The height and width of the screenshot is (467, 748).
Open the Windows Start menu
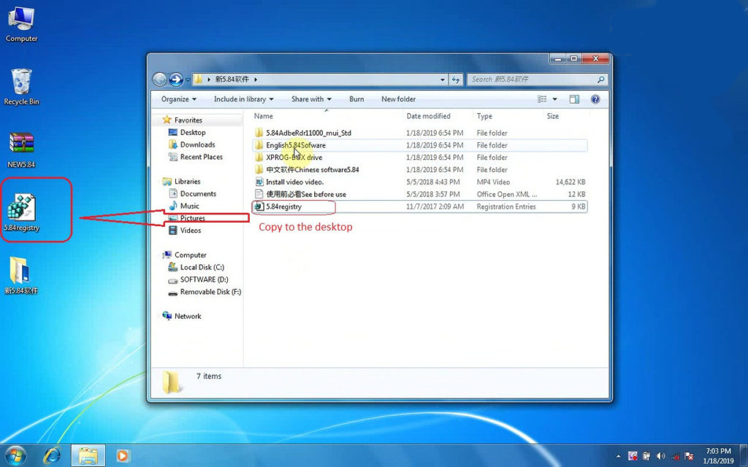(16, 456)
